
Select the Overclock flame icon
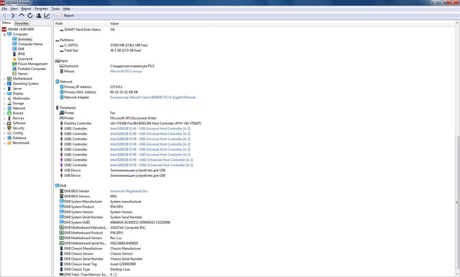tap(14, 59)
